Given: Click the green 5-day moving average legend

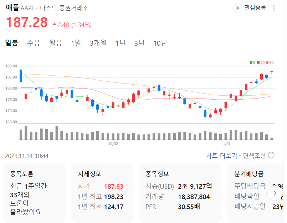Looking at the screenshot, I should (x=252, y=63).
